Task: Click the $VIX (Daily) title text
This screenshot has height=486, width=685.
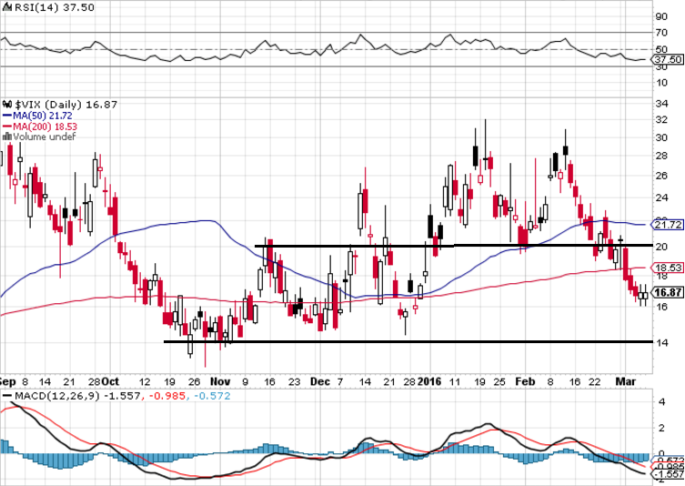Action: (x=48, y=105)
